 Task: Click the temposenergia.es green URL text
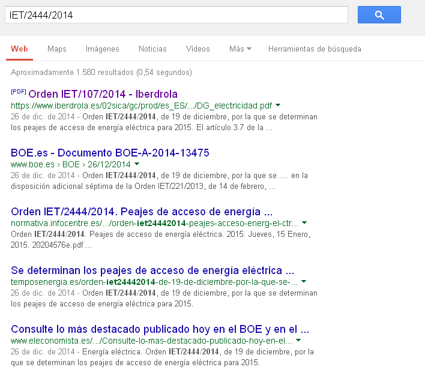point(154,282)
